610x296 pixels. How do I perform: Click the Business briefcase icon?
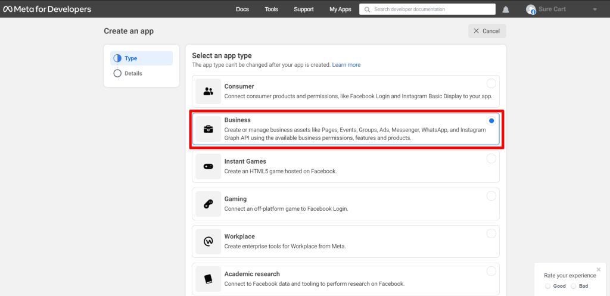(208, 129)
